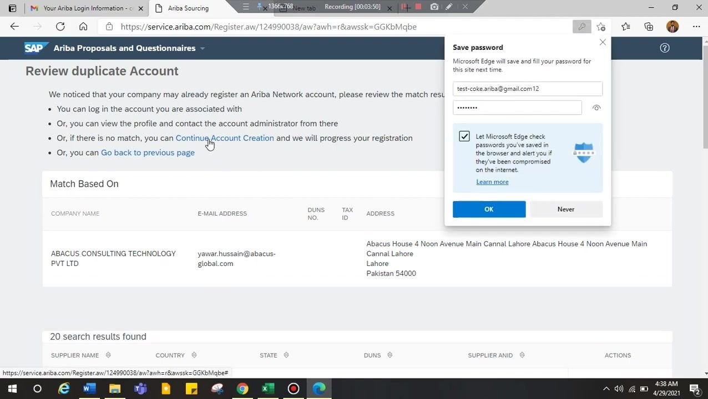Screen dimensions: 708x399
Task: Click the SAP logo
Action: coord(36,48)
